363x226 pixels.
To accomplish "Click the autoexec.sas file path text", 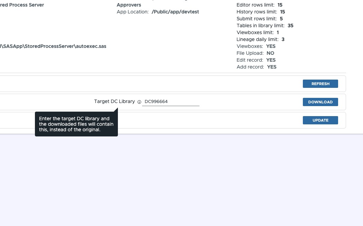I will pyautogui.click(x=53, y=46).
